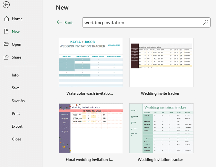Click Close in the sidebar menu
This screenshot has width=216, height=167.
16,139
